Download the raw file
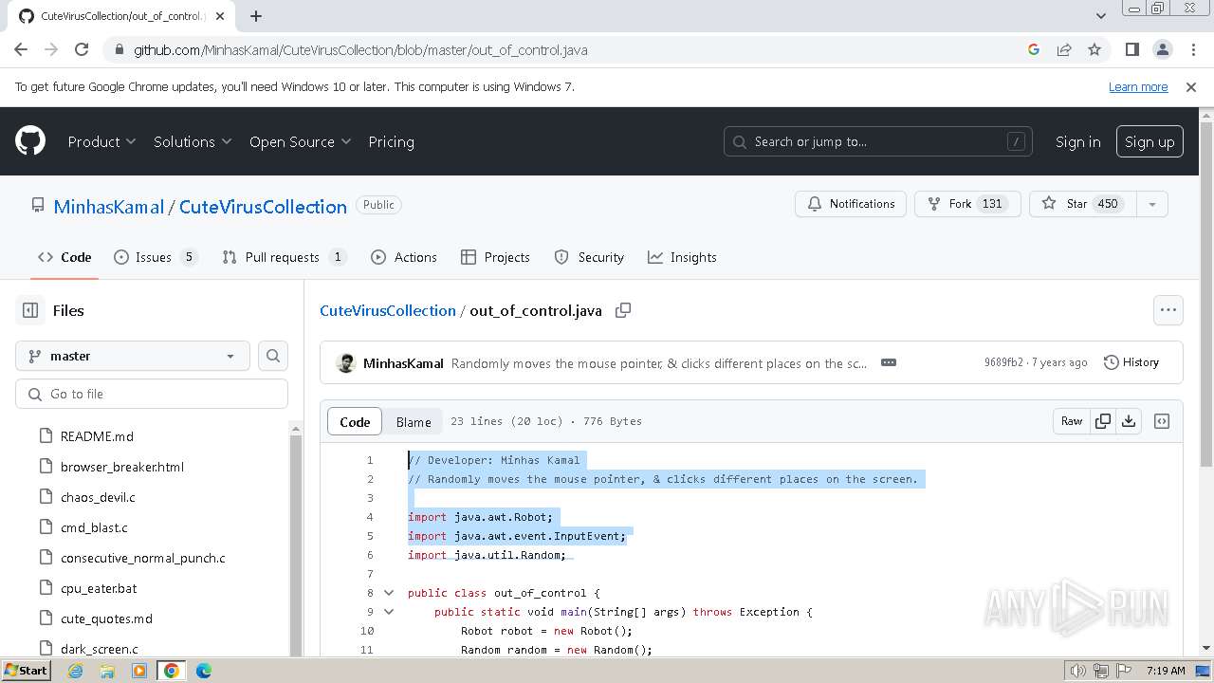The height and width of the screenshot is (683, 1214). [x=1129, y=421]
